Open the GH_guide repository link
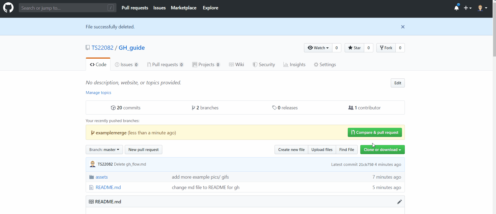Image resolution: width=496 pixels, height=214 pixels. tap(132, 48)
